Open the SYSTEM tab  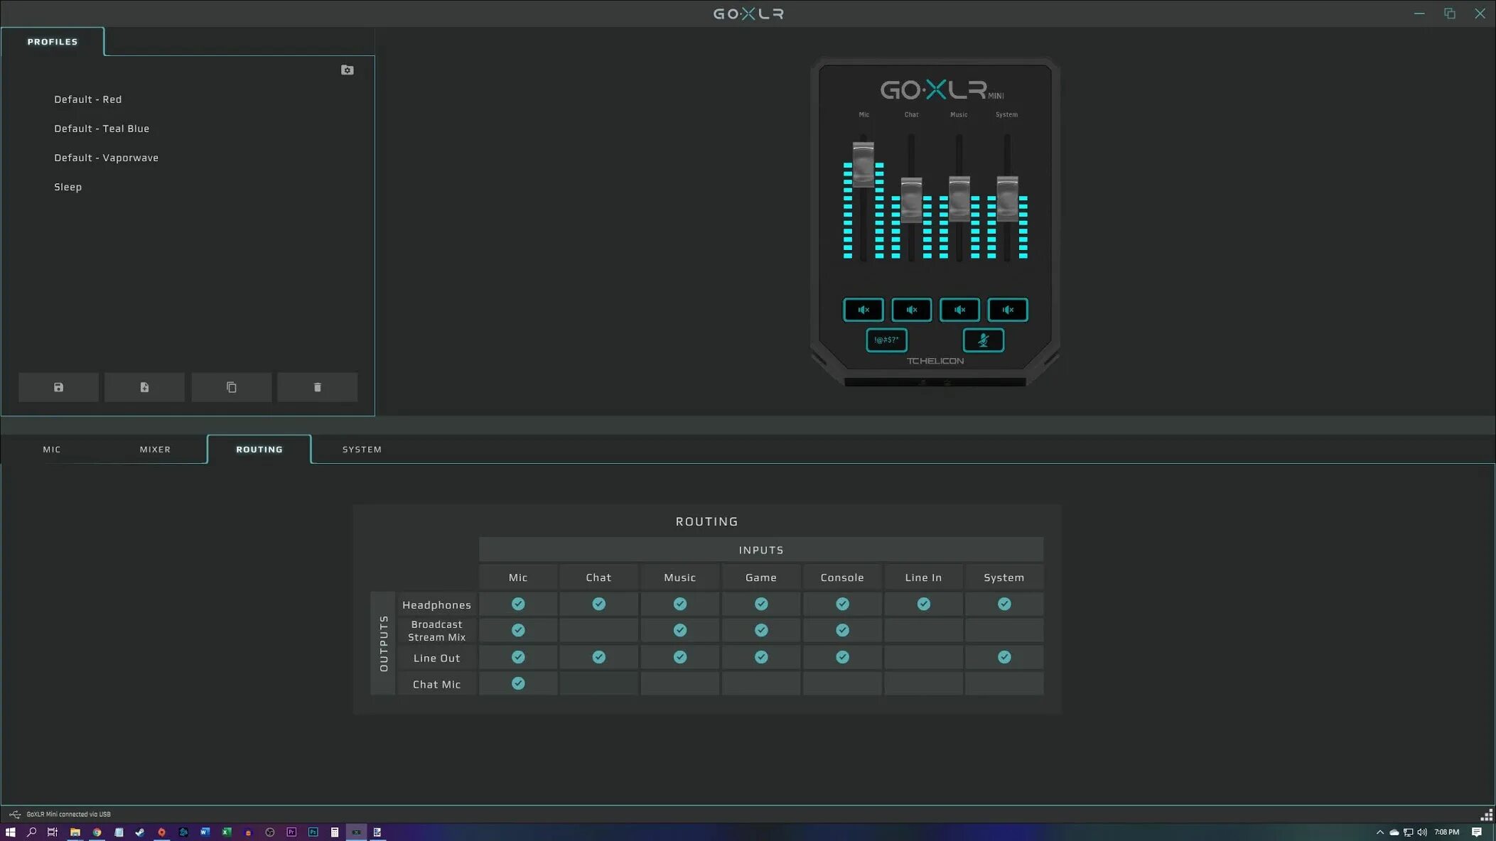pos(362,449)
